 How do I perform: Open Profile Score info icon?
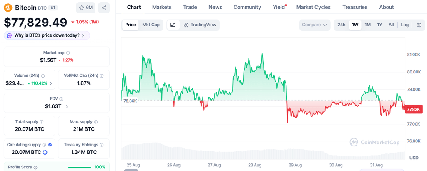[x=35, y=168]
